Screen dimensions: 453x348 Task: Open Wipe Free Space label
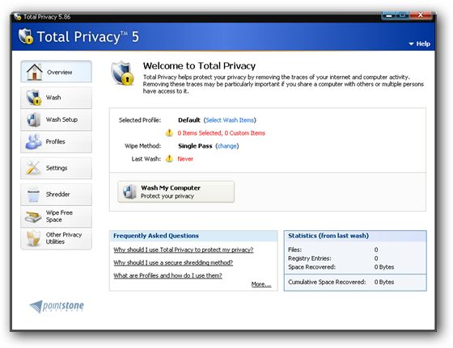59,216
